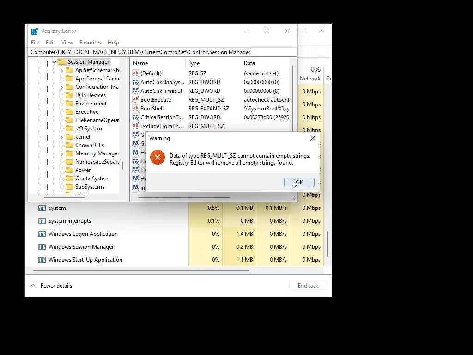The width and height of the screenshot is (473, 355).
Task: Click the red error icon in Warning
Action: [158, 157]
